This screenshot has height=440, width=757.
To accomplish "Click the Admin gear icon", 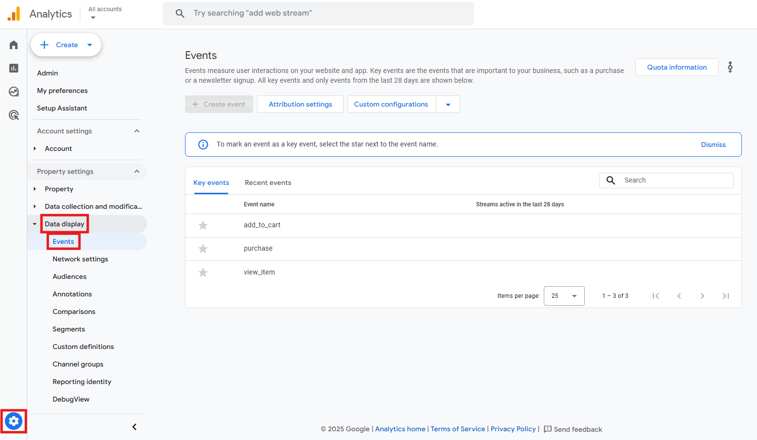I will 14,421.
